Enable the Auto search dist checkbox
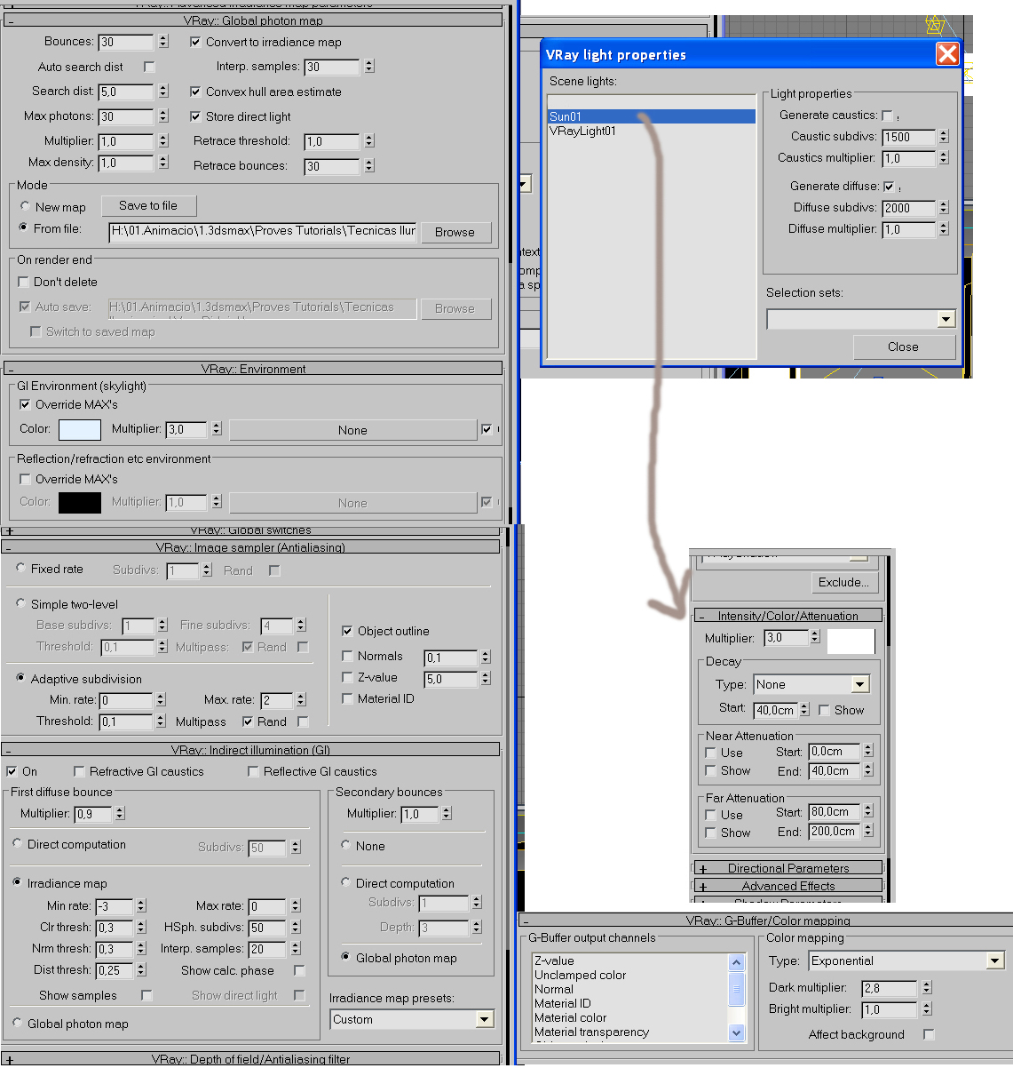1013x1068 pixels. click(x=149, y=67)
